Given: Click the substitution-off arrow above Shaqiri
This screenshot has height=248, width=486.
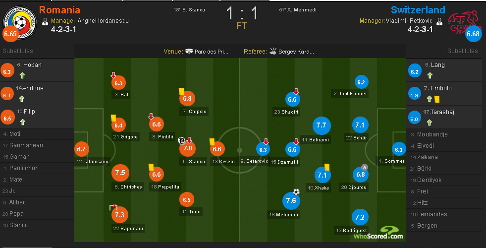Looking at the screenshot, I should tap(296, 92).
